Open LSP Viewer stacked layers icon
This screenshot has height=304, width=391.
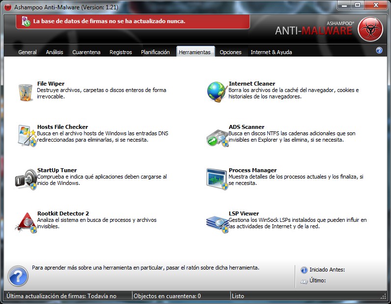click(x=217, y=224)
